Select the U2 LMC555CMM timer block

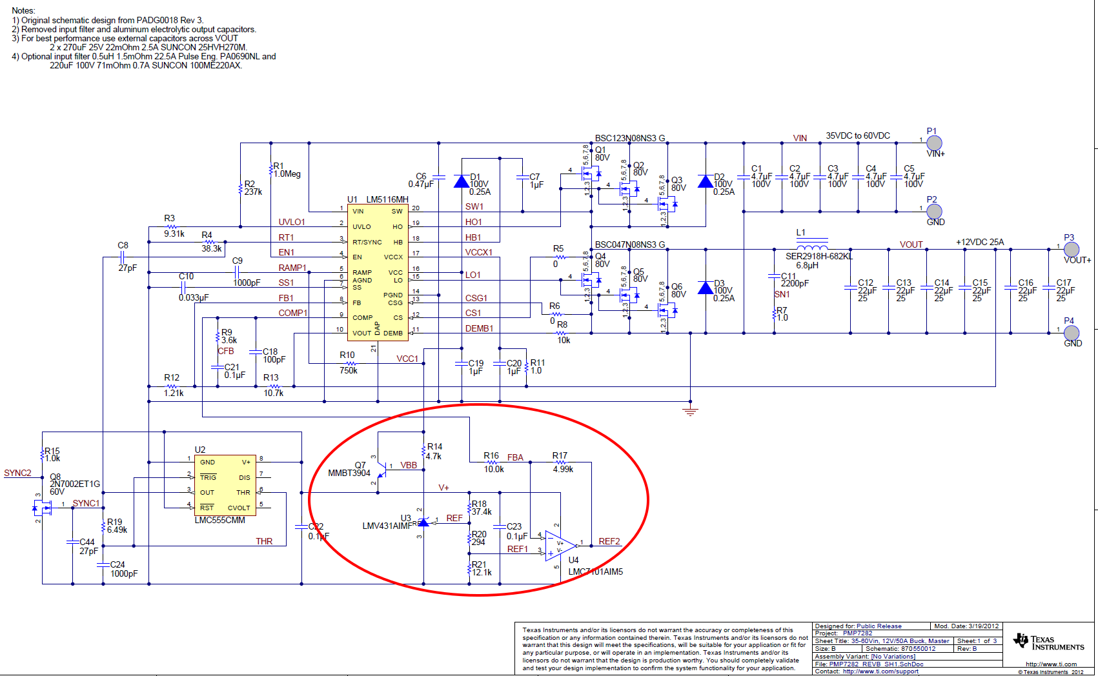[x=225, y=485]
